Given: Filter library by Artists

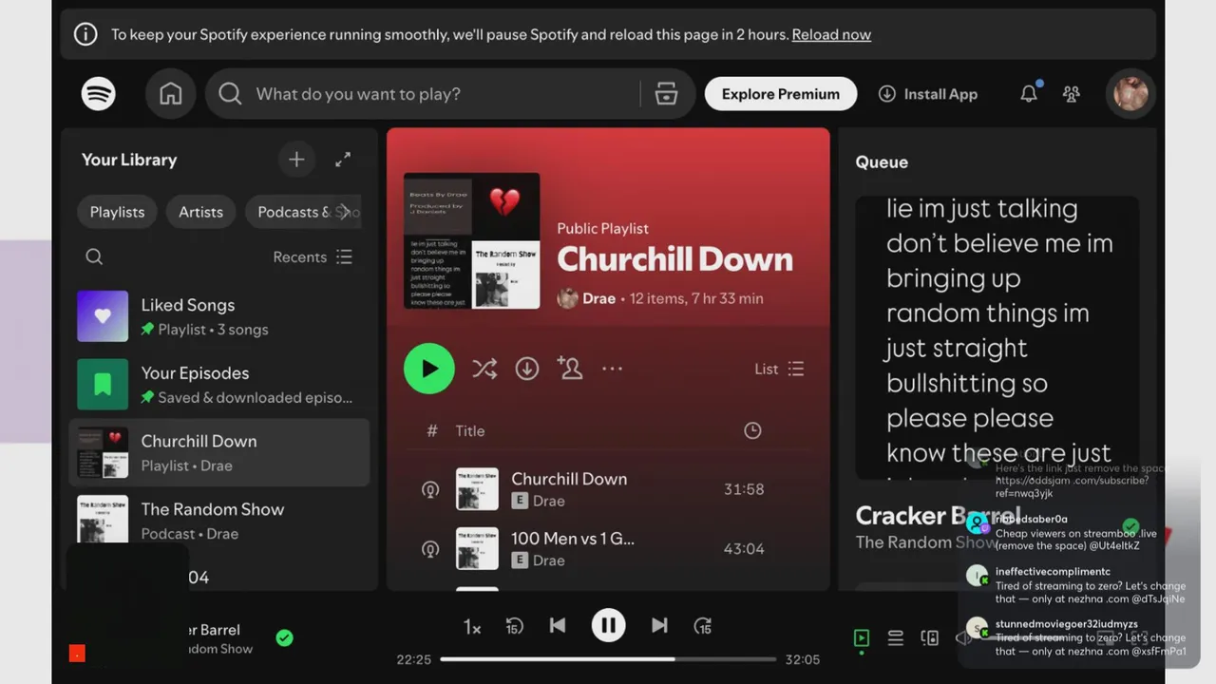Looking at the screenshot, I should [200, 212].
